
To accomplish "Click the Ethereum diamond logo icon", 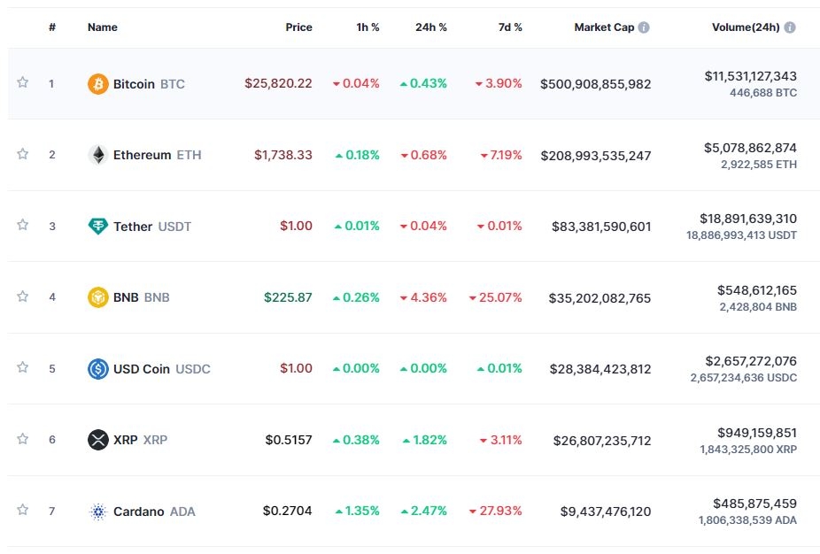I will 98,155.
